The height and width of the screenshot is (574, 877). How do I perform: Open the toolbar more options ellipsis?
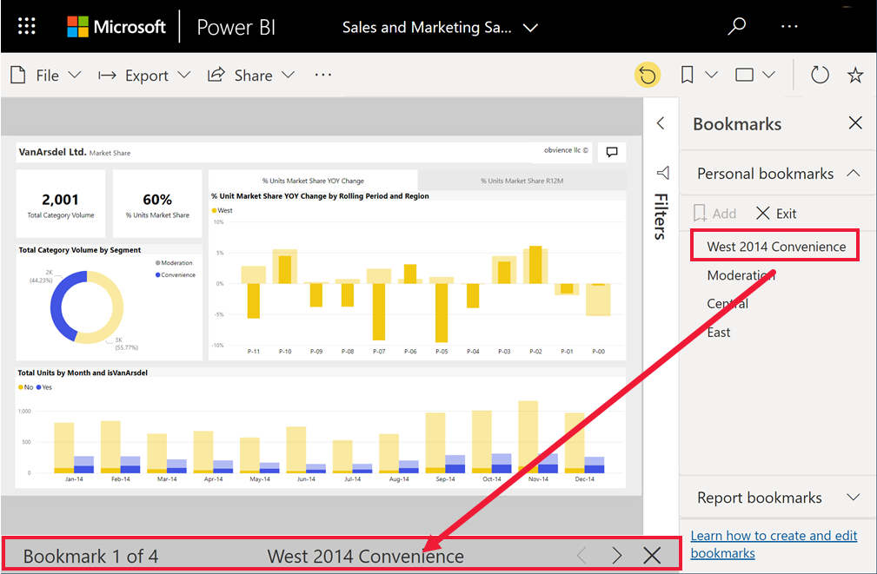click(x=323, y=75)
